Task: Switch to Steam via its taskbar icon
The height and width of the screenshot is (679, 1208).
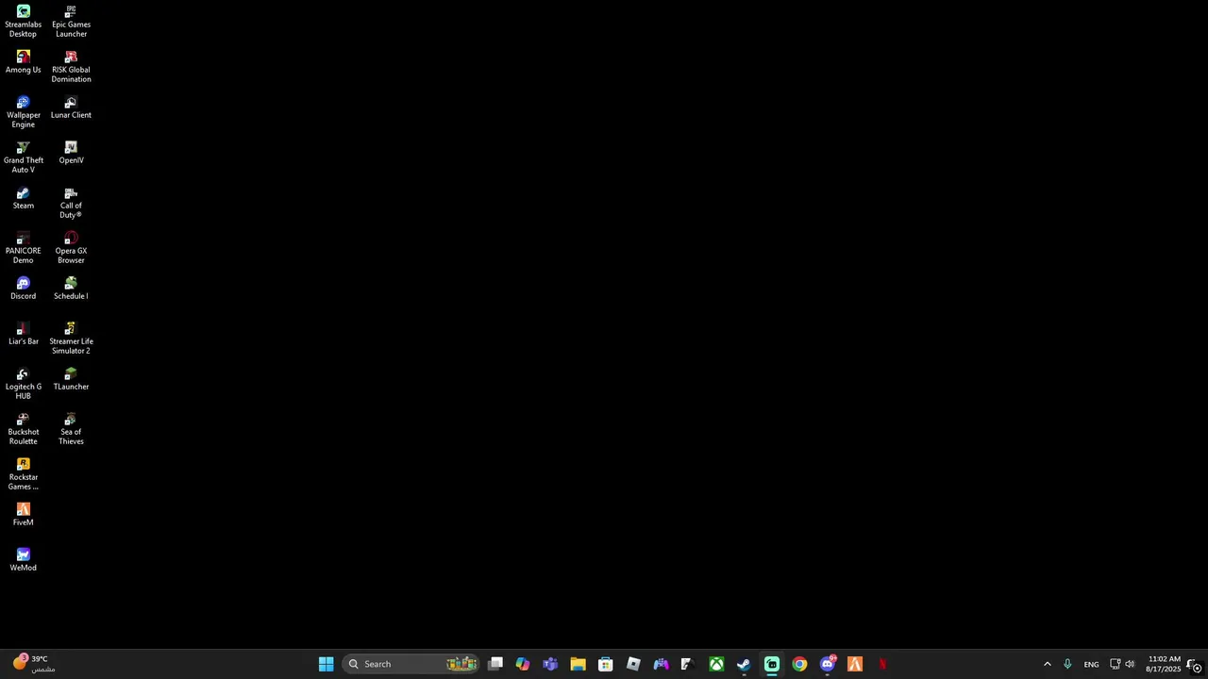Action: click(744, 664)
